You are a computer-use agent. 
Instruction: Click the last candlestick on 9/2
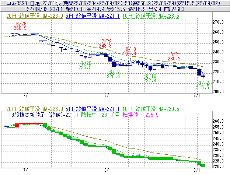(x=203, y=76)
